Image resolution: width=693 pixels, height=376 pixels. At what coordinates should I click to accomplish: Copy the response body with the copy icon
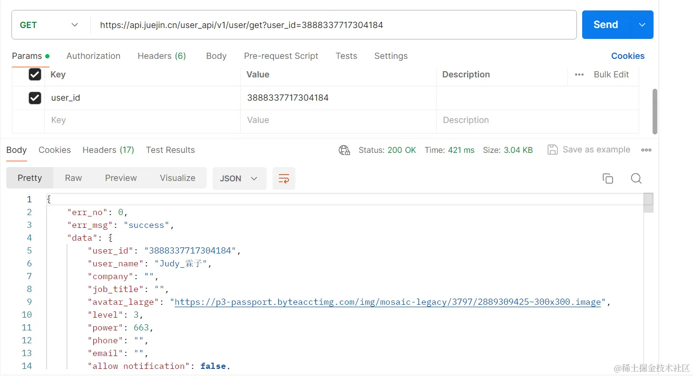(x=607, y=179)
